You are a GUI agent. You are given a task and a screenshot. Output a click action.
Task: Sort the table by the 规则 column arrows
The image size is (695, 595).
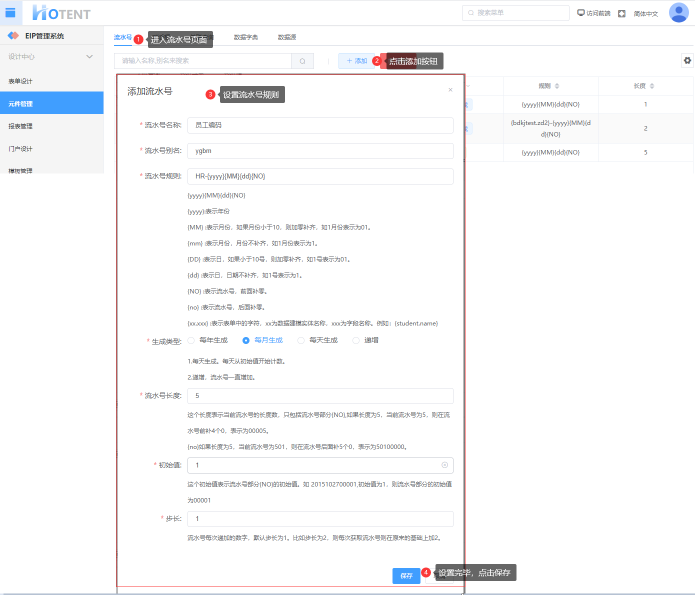557,86
